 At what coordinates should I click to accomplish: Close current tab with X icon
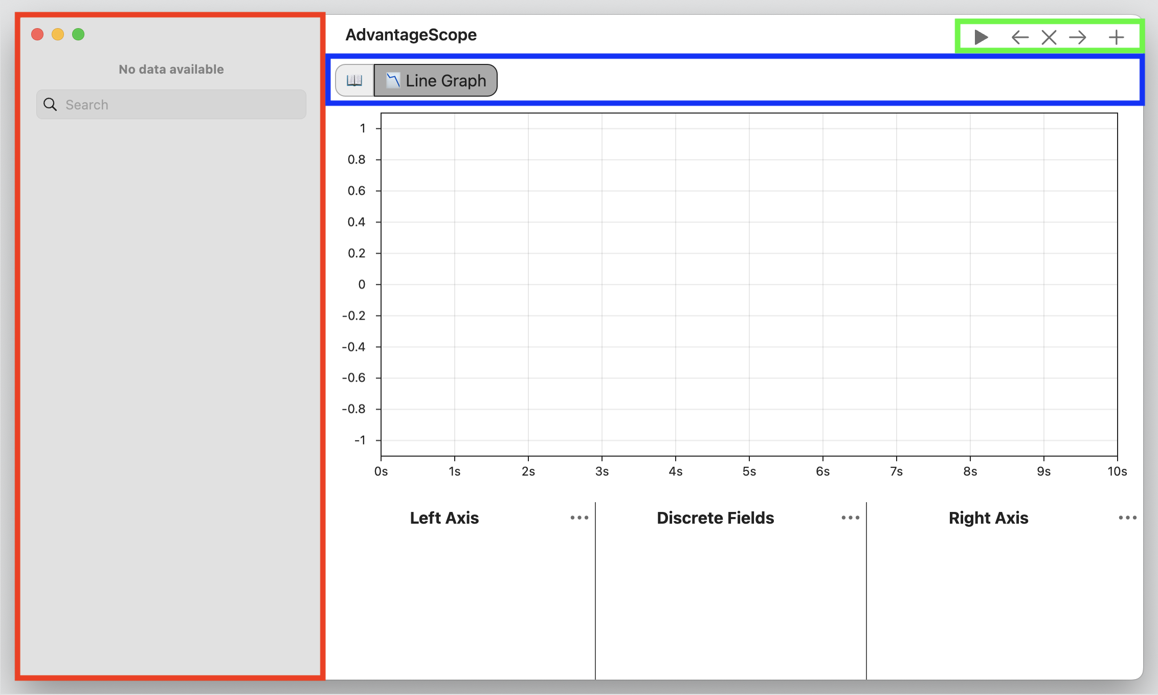pos(1049,37)
